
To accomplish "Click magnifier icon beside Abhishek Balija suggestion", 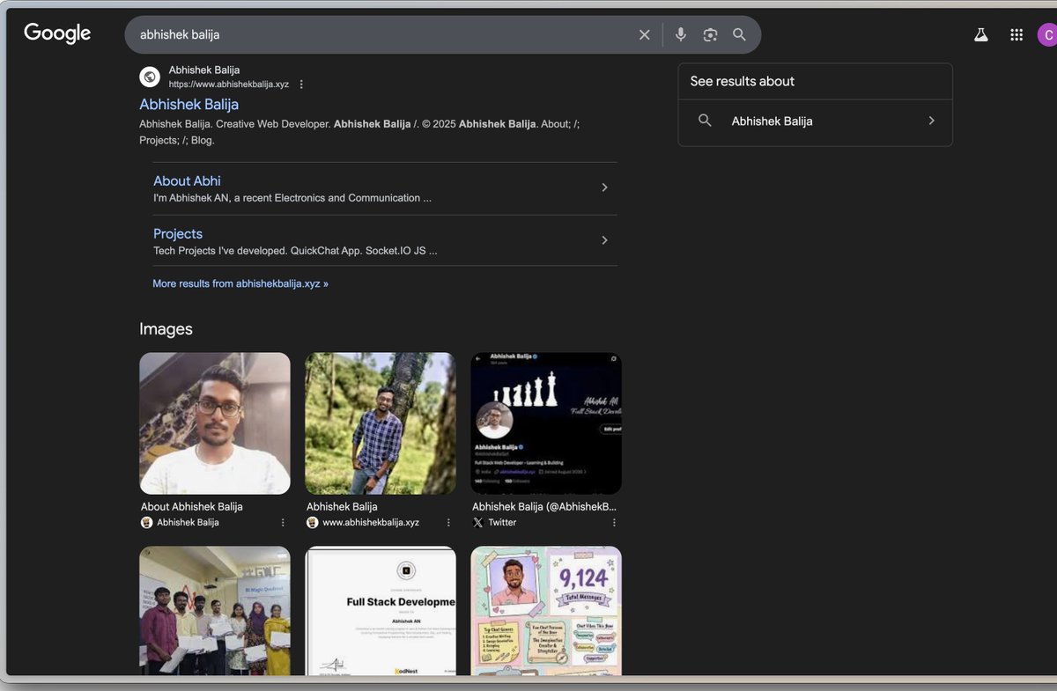I will click(705, 121).
